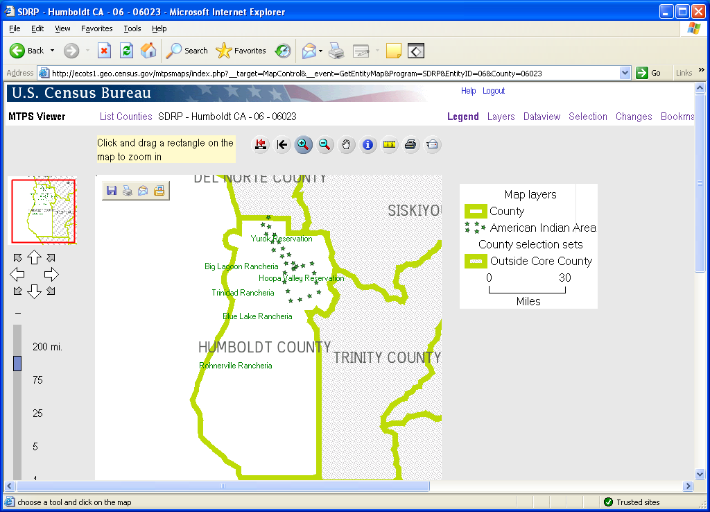Click the browser Back button

(27, 51)
